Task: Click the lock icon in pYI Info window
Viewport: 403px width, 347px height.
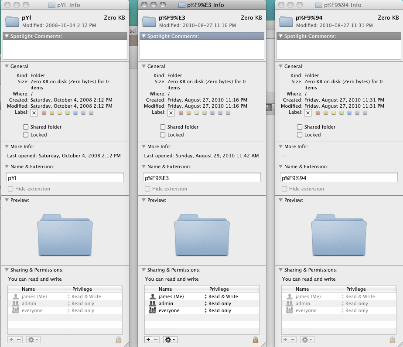Action: tap(119, 340)
